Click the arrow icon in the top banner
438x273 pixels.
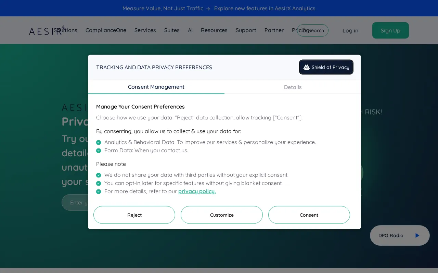coord(208,9)
